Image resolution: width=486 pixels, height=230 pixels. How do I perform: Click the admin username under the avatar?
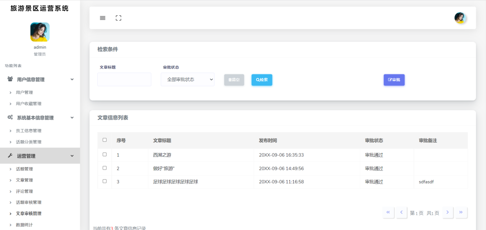[40, 47]
